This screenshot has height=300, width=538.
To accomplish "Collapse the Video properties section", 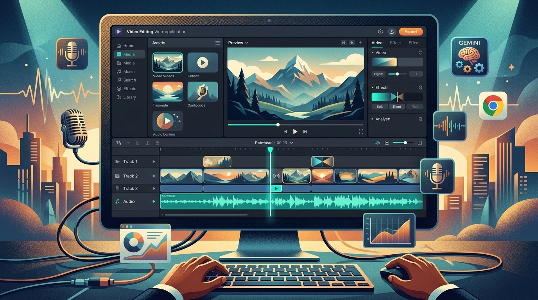I will tap(373, 52).
